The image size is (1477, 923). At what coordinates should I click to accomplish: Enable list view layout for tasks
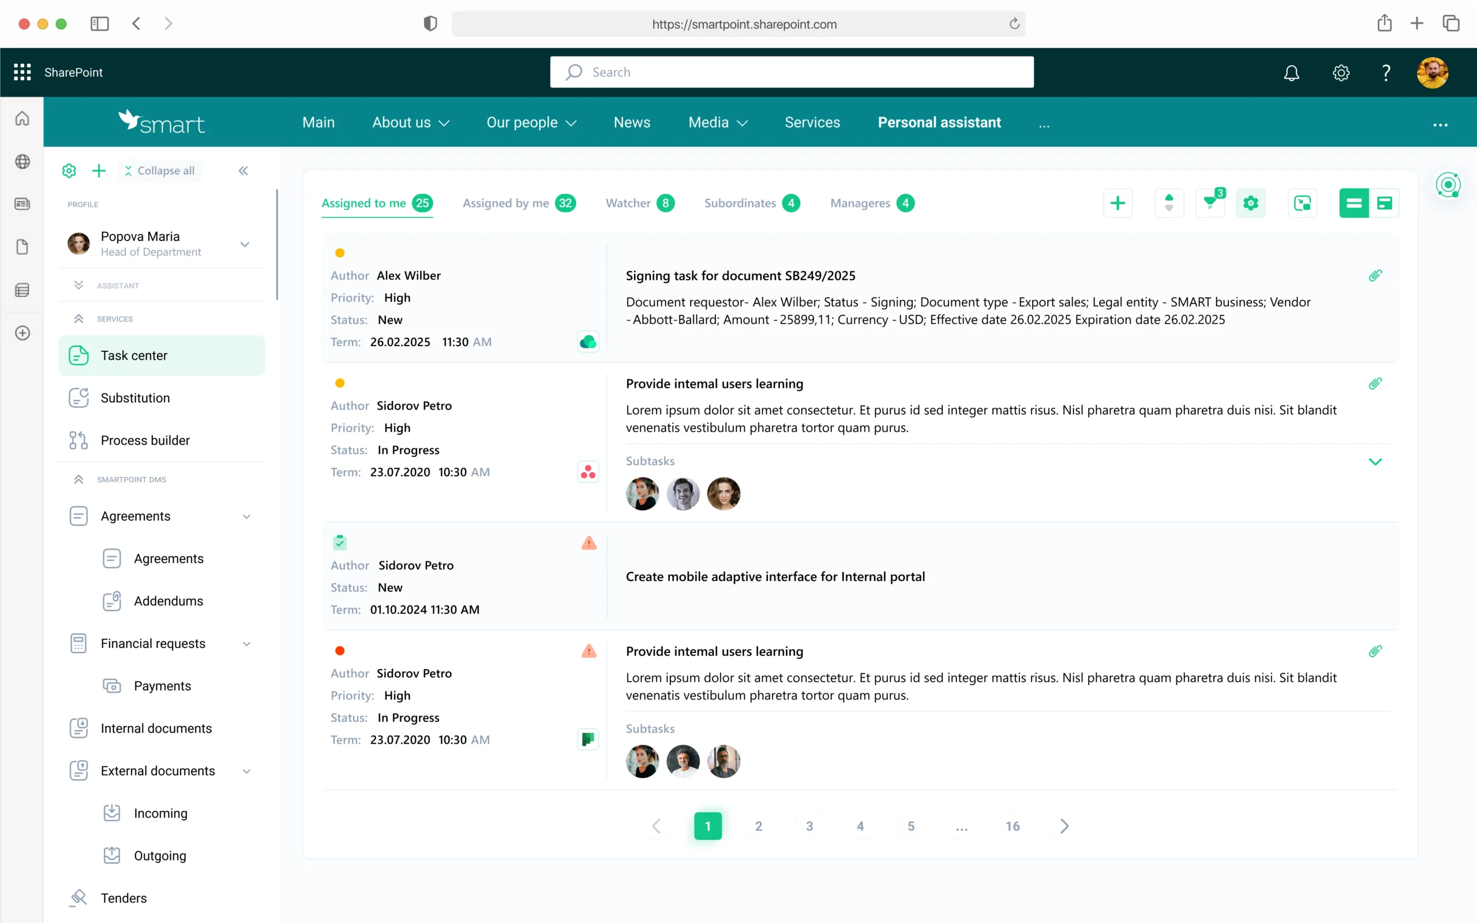[x=1354, y=202]
